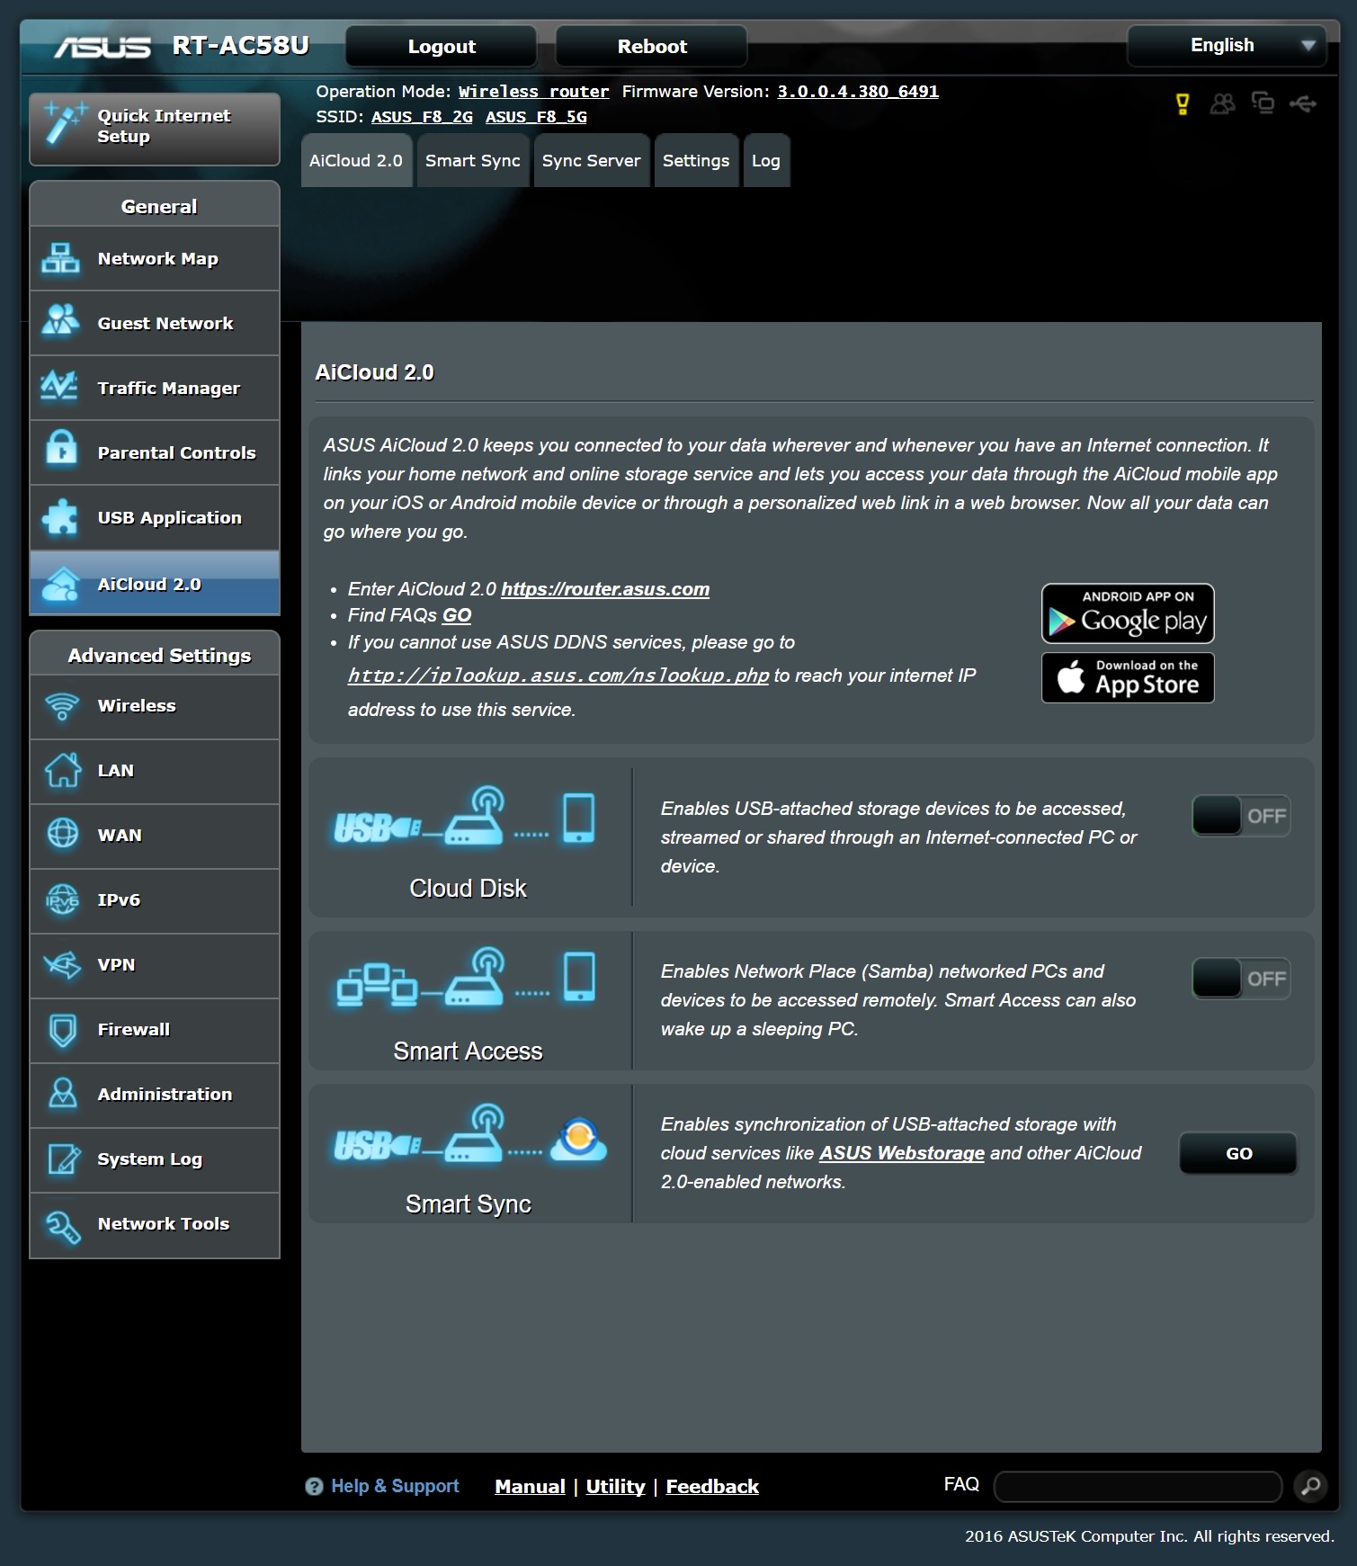The image size is (1357, 1566).
Task: Open the English language dropdown
Action: coord(1227,45)
